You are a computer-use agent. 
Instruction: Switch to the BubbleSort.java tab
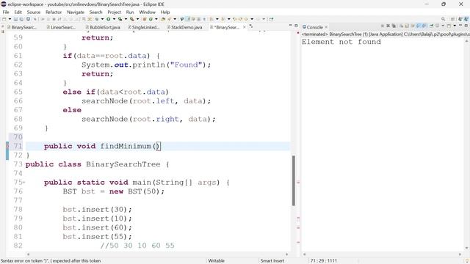pos(103,27)
